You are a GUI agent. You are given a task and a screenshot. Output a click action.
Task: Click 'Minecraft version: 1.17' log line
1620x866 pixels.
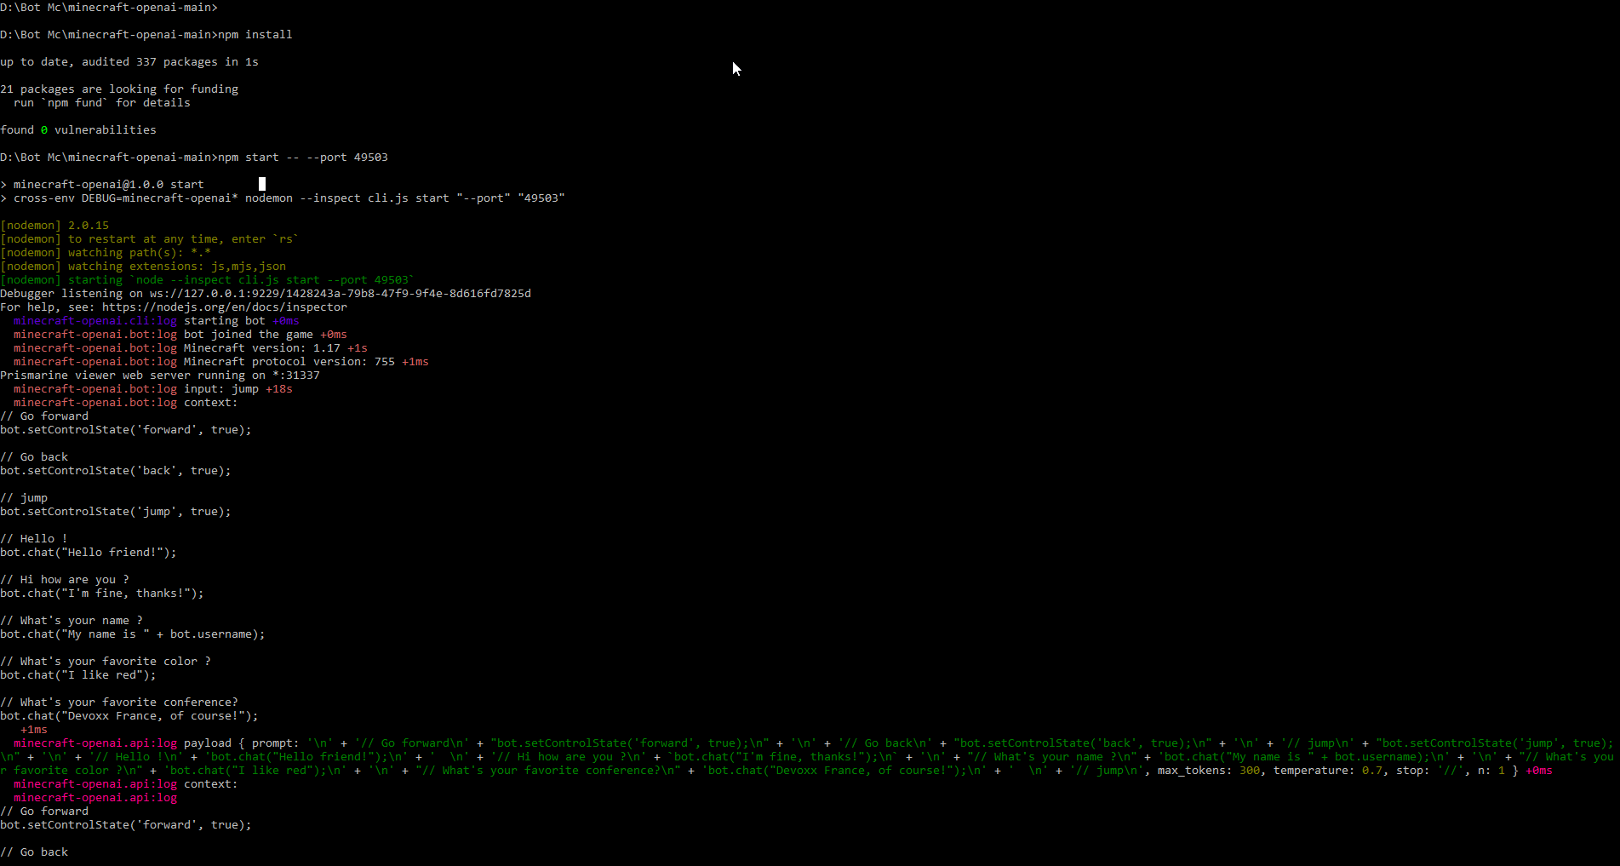(x=191, y=347)
